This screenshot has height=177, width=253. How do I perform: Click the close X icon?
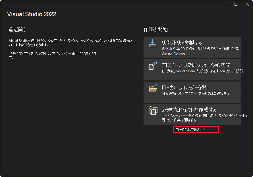[247, 4]
